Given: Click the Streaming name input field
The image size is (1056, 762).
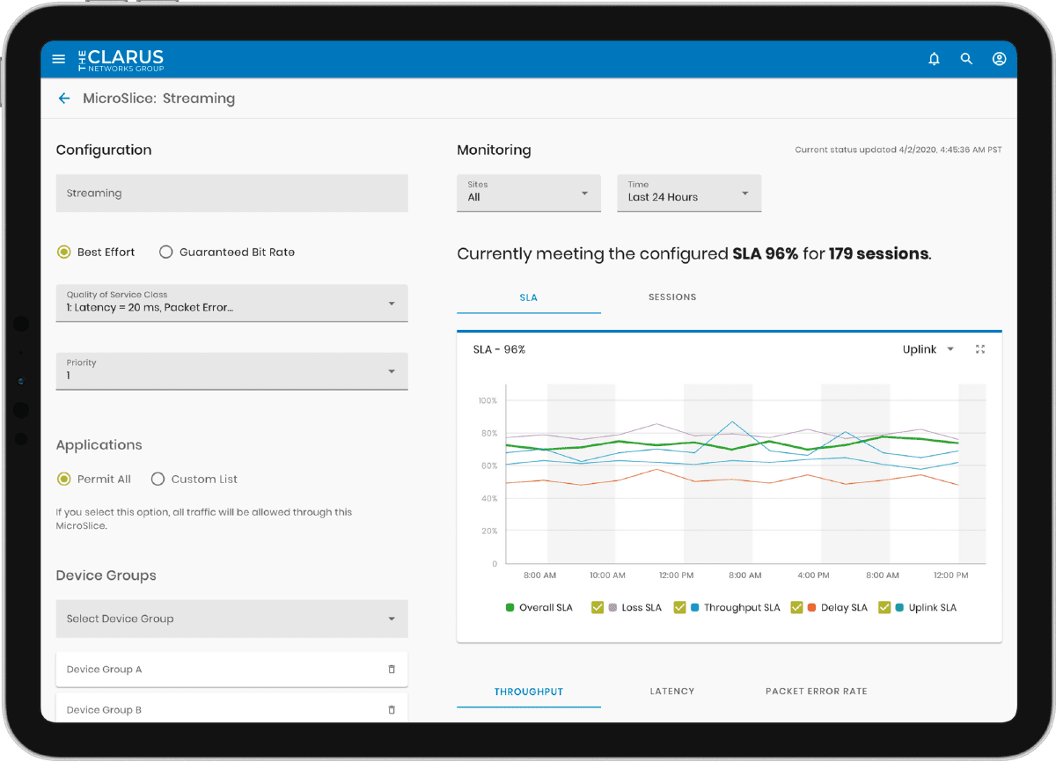Looking at the screenshot, I should click(x=231, y=193).
